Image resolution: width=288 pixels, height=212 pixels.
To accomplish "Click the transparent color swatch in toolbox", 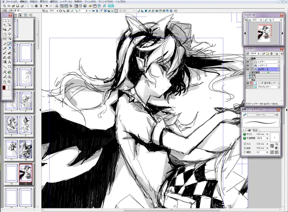I will click(10, 88).
